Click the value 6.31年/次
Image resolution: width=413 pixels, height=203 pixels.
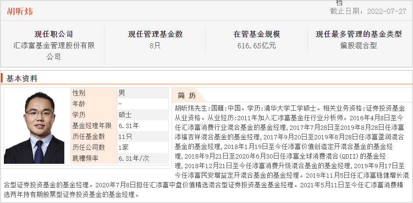tap(133, 159)
